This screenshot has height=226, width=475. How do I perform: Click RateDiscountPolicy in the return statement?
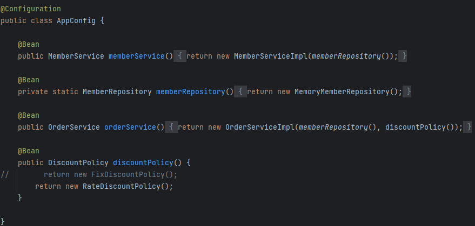coord(122,186)
